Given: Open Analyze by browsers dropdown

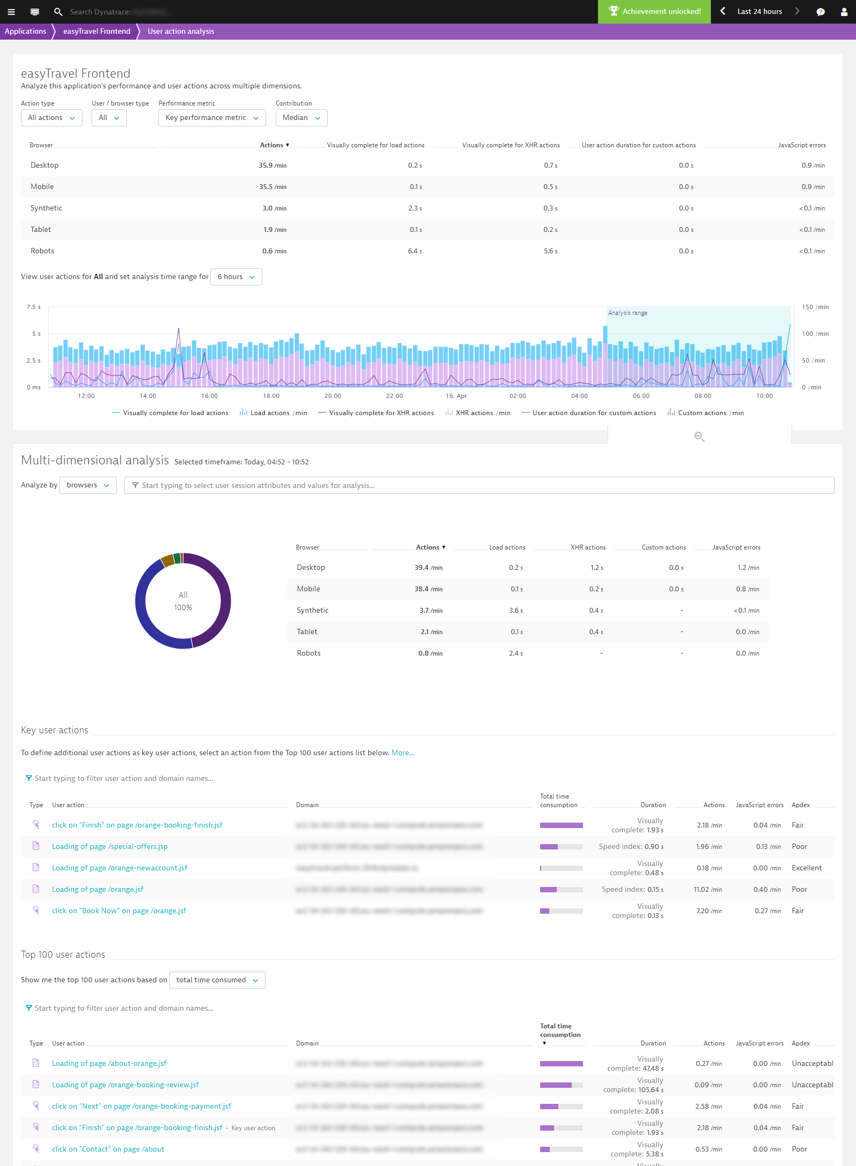Looking at the screenshot, I should (88, 485).
